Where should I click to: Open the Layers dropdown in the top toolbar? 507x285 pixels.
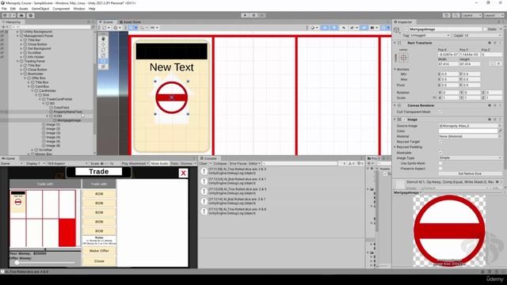[471, 15]
